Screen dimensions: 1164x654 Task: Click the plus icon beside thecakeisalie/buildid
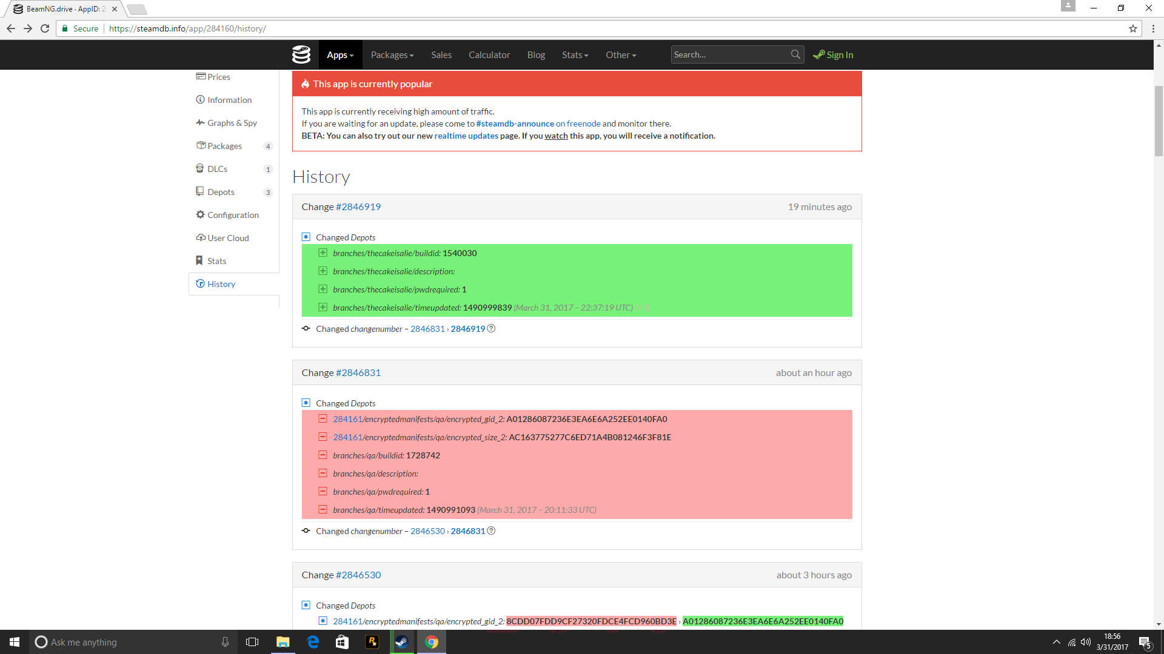(323, 253)
